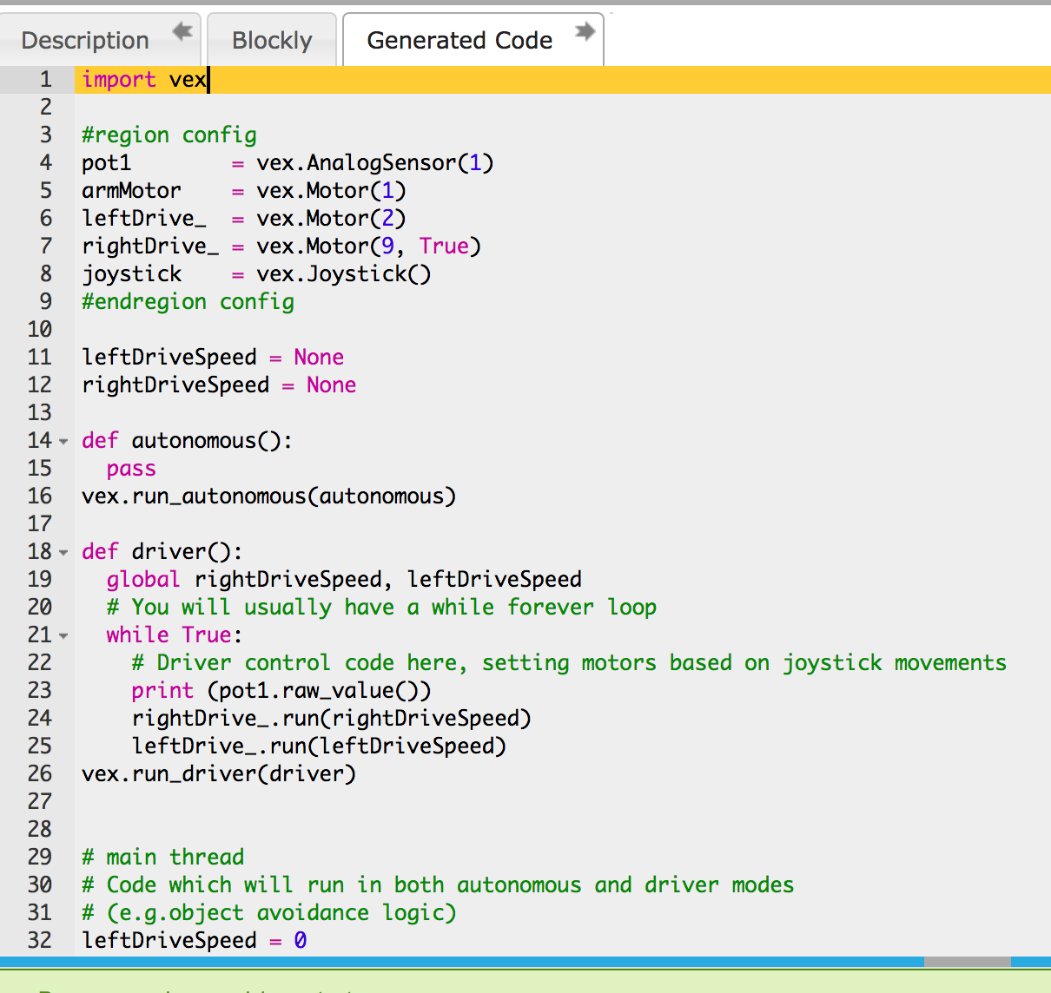The width and height of the screenshot is (1051, 993).
Task: Click the 'while True:' statement on line 21
Action: click(x=175, y=635)
